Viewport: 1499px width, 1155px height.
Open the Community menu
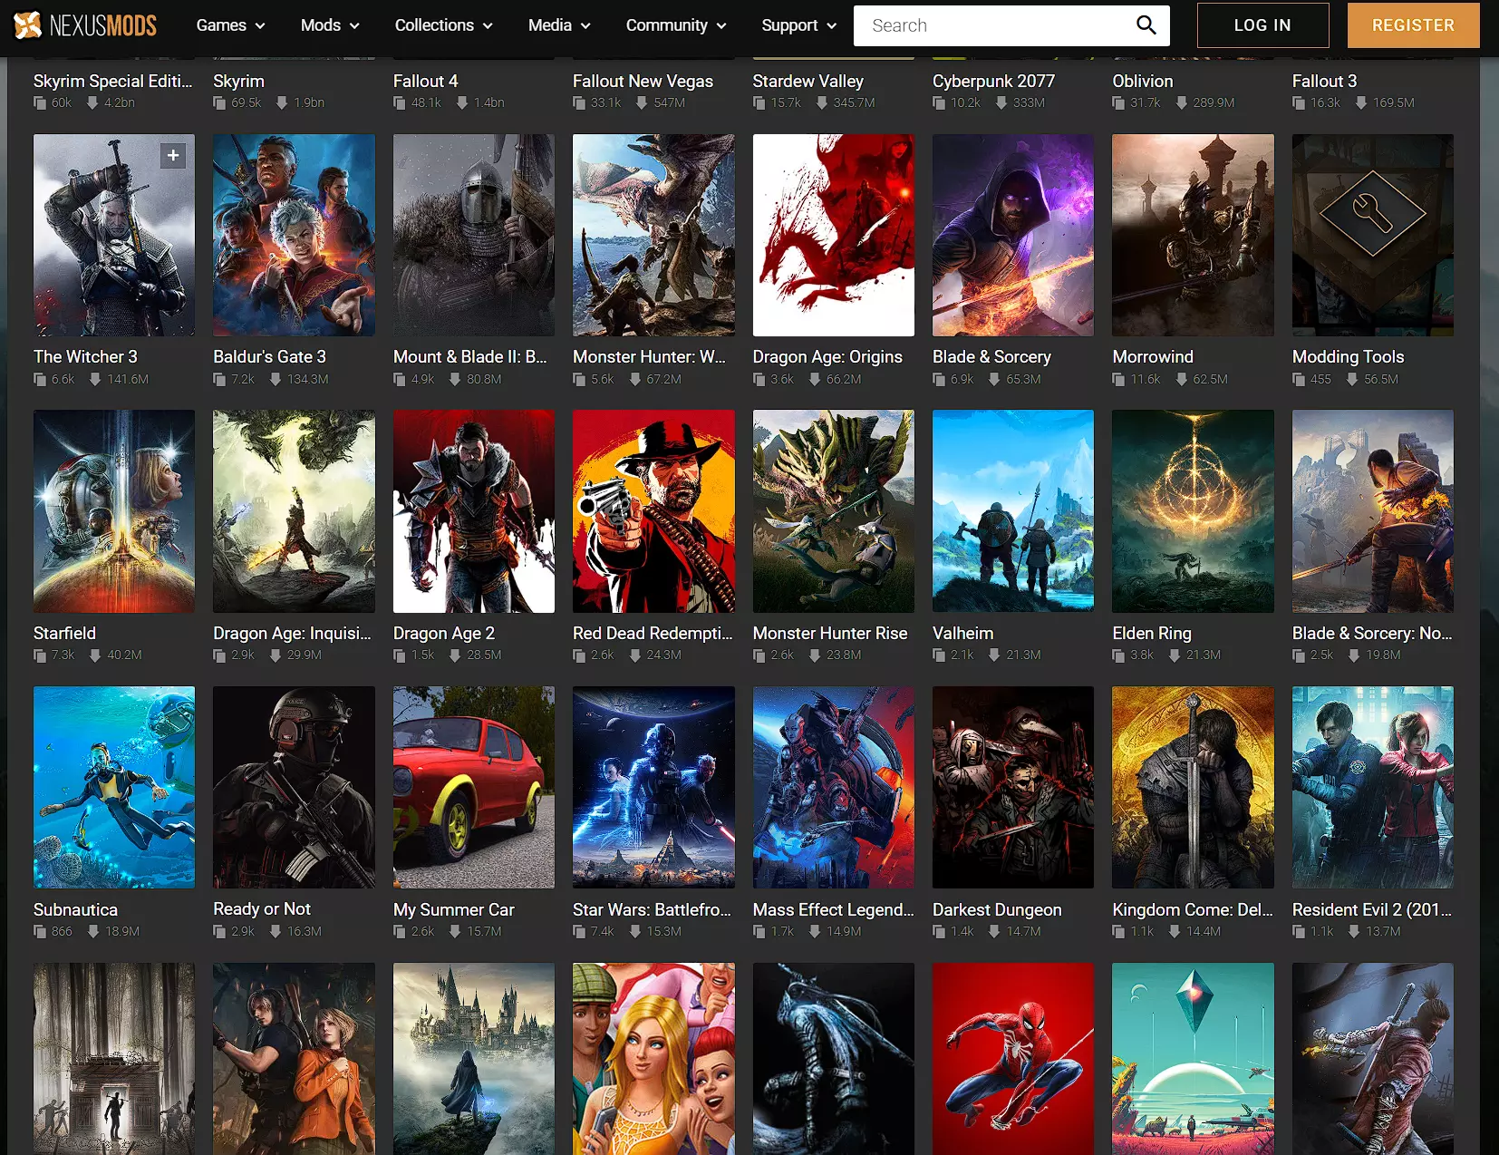[676, 25]
